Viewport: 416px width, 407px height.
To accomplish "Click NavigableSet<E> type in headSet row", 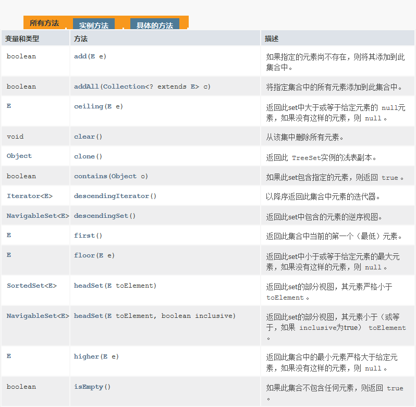I will tap(38, 316).
